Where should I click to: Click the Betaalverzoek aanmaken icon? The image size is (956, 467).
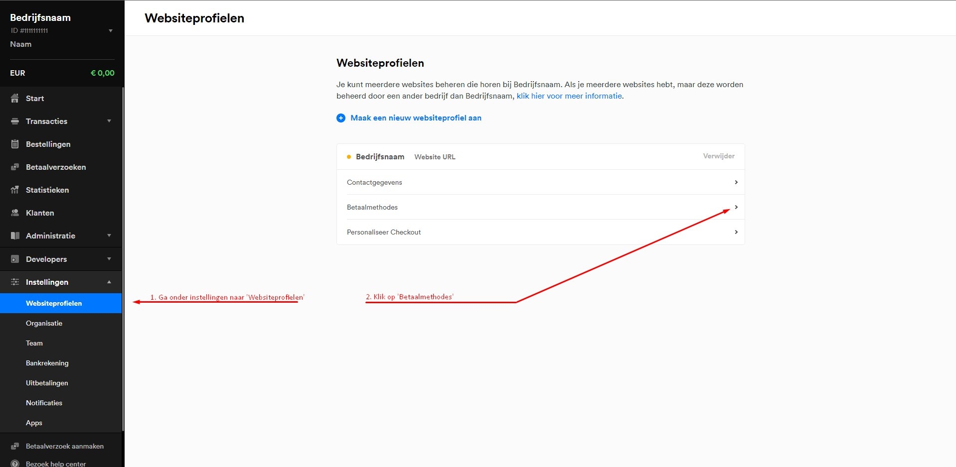point(15,446)
